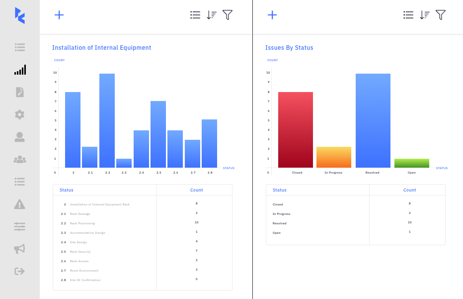Click the 2.5 bar in Installation chart
Image resolution: width=463 pixels, height=299 pixels.
click(158, 134)
